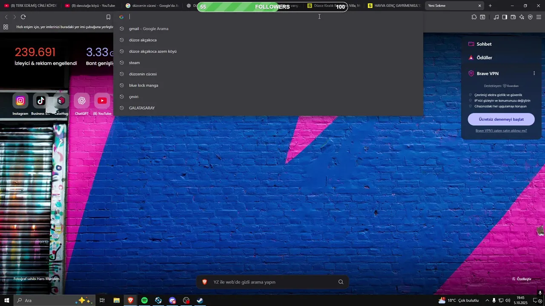Select the çeviri suggestion
The height and width of the screenshot is (306, 545).
268,96
